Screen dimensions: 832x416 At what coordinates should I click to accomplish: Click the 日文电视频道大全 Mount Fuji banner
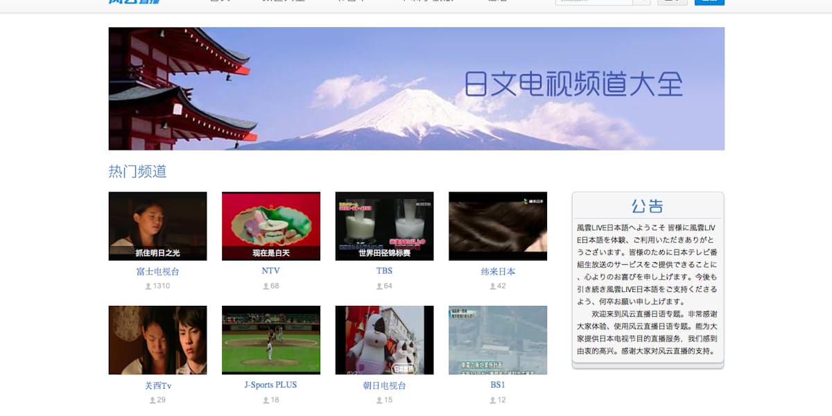416,89
